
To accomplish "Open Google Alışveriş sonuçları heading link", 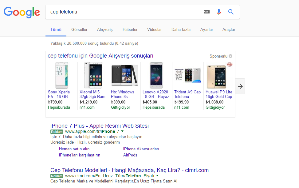I will click(100, 56).
